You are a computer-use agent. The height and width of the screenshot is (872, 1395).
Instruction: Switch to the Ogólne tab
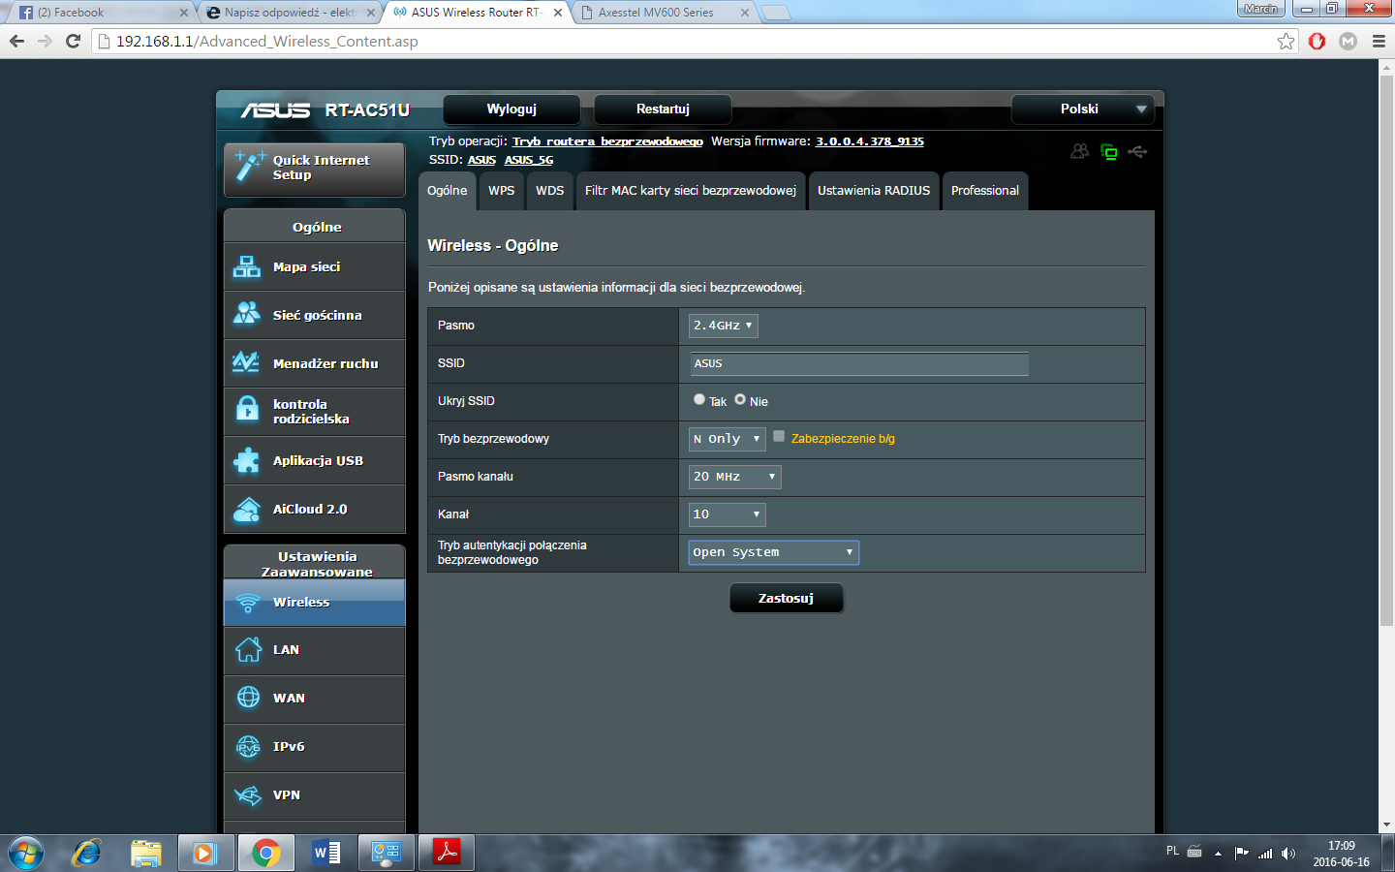click(x=448, y=191)
